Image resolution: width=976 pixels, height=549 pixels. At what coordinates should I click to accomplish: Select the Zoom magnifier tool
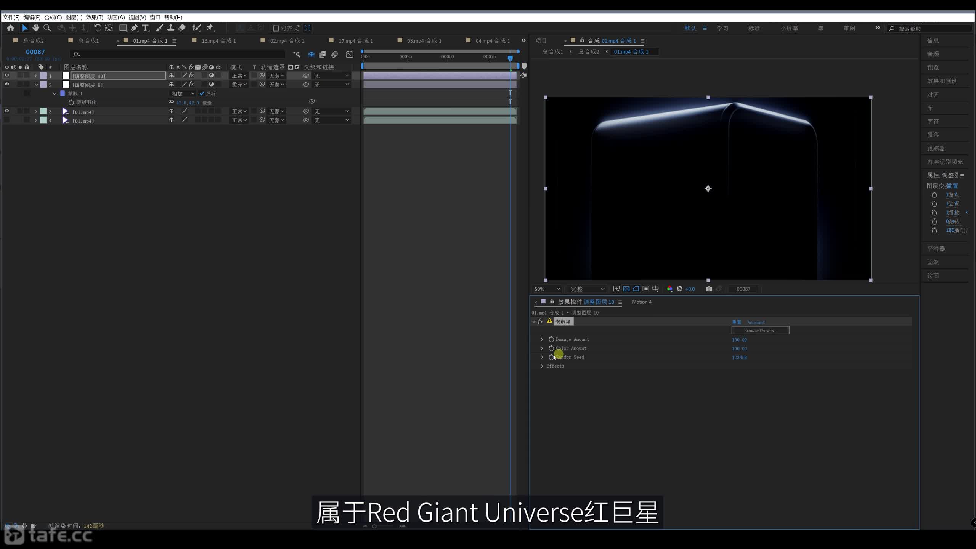click(x=47, y=28)
